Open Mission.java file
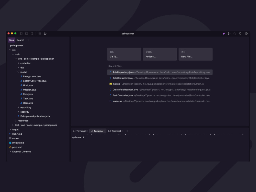 pos(29,90)
